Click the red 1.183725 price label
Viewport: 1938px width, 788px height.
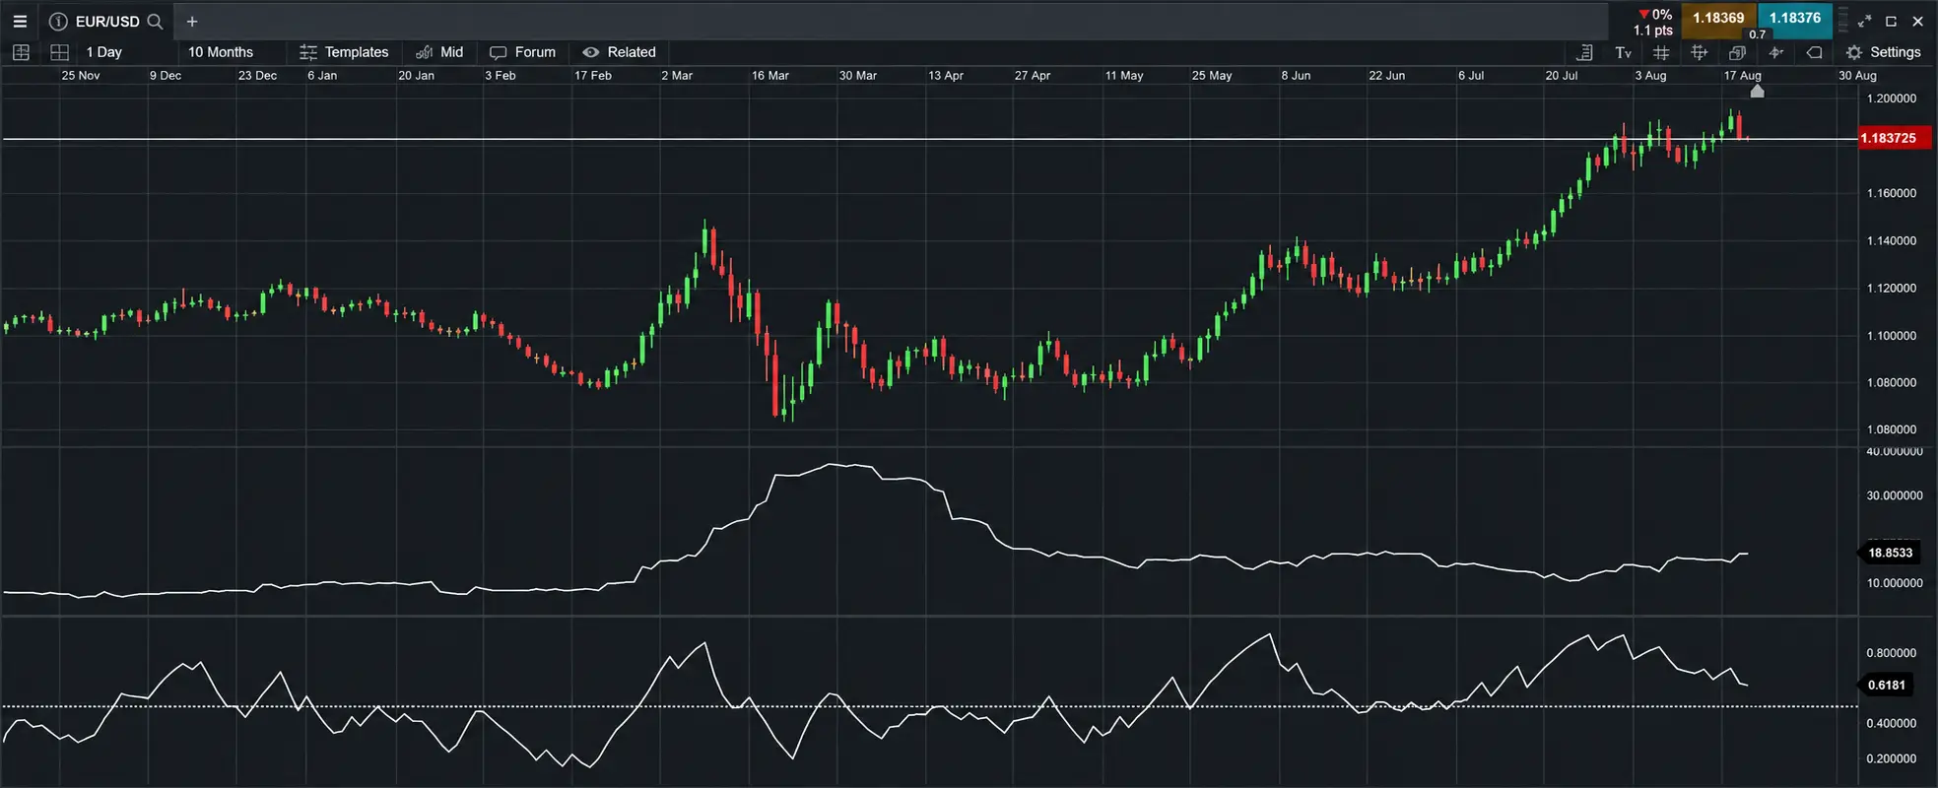coord(1893,138)
